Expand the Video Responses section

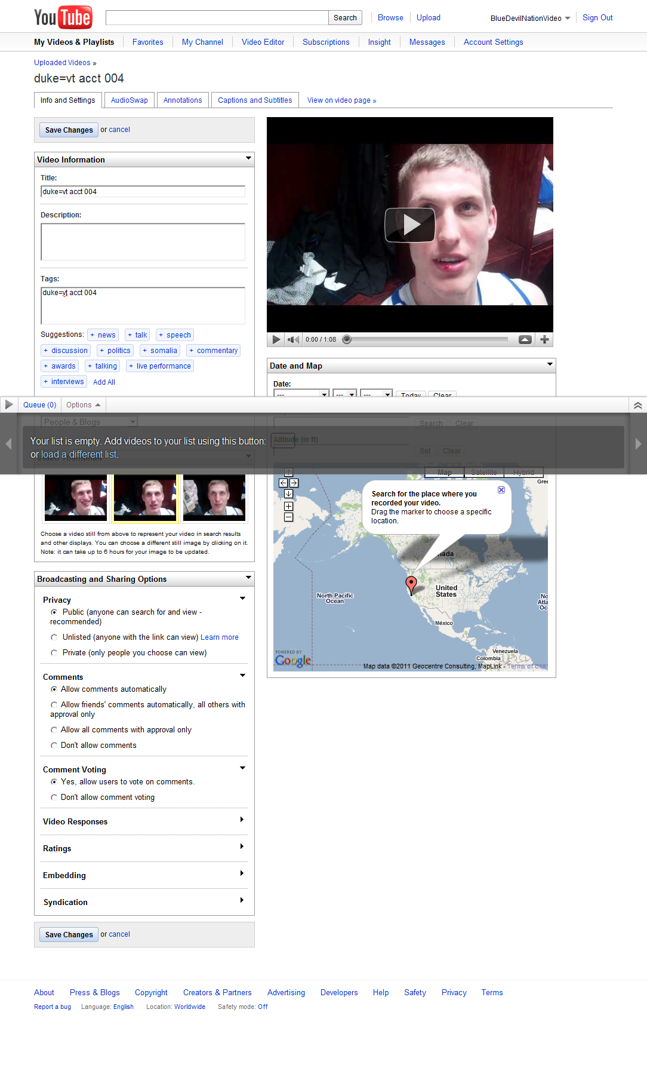(x=242, y=820)
